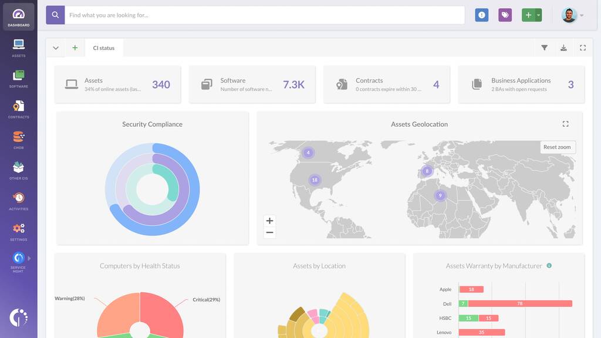Click the Reset zoom button
The height and width of the screenshot is (338, 601).
click(557, 147)
